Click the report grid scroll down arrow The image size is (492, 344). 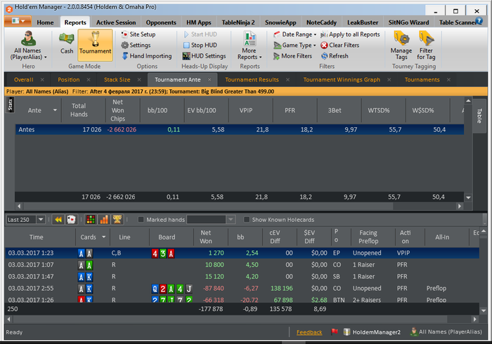(468, 198)
